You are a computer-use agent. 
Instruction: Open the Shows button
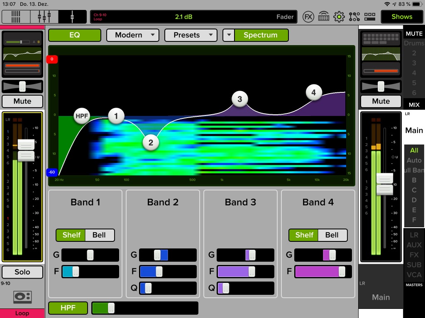402,17
